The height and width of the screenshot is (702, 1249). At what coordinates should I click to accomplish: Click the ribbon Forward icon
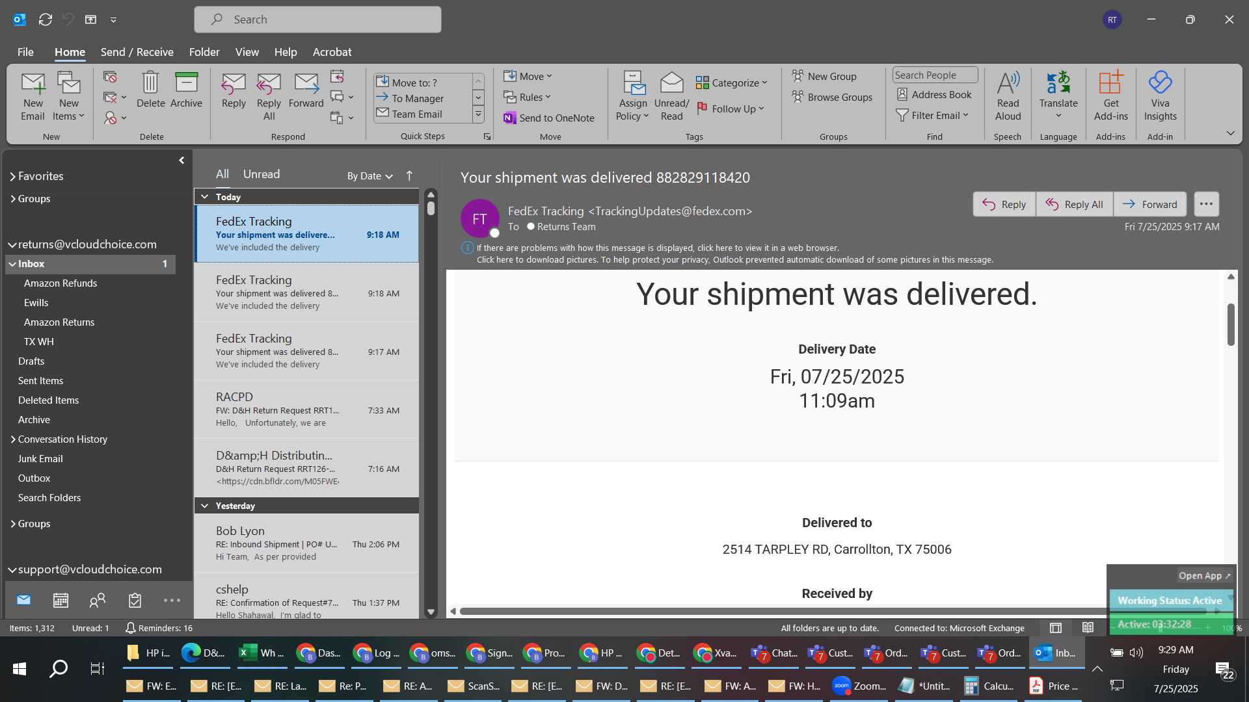coord(306,83)
